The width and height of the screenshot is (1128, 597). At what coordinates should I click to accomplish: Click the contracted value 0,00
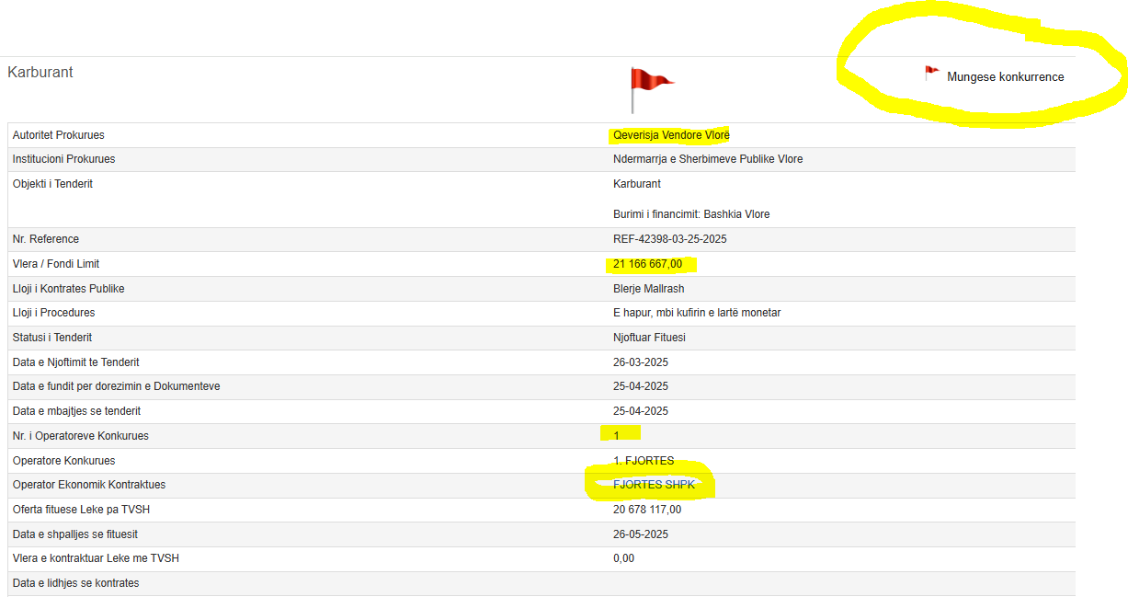623,558
